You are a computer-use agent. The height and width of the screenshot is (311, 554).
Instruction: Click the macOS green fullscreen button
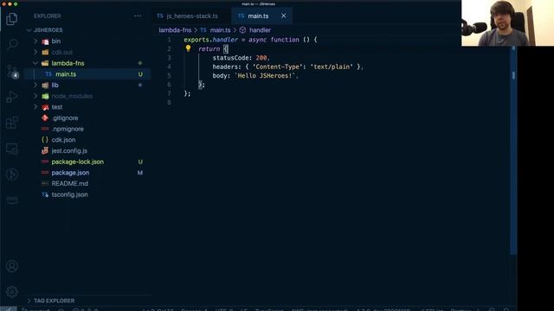coord(16,3)
